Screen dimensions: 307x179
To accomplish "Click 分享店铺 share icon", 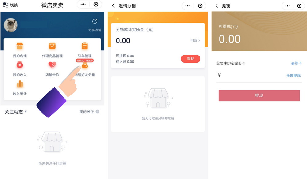I will [95, 21].
